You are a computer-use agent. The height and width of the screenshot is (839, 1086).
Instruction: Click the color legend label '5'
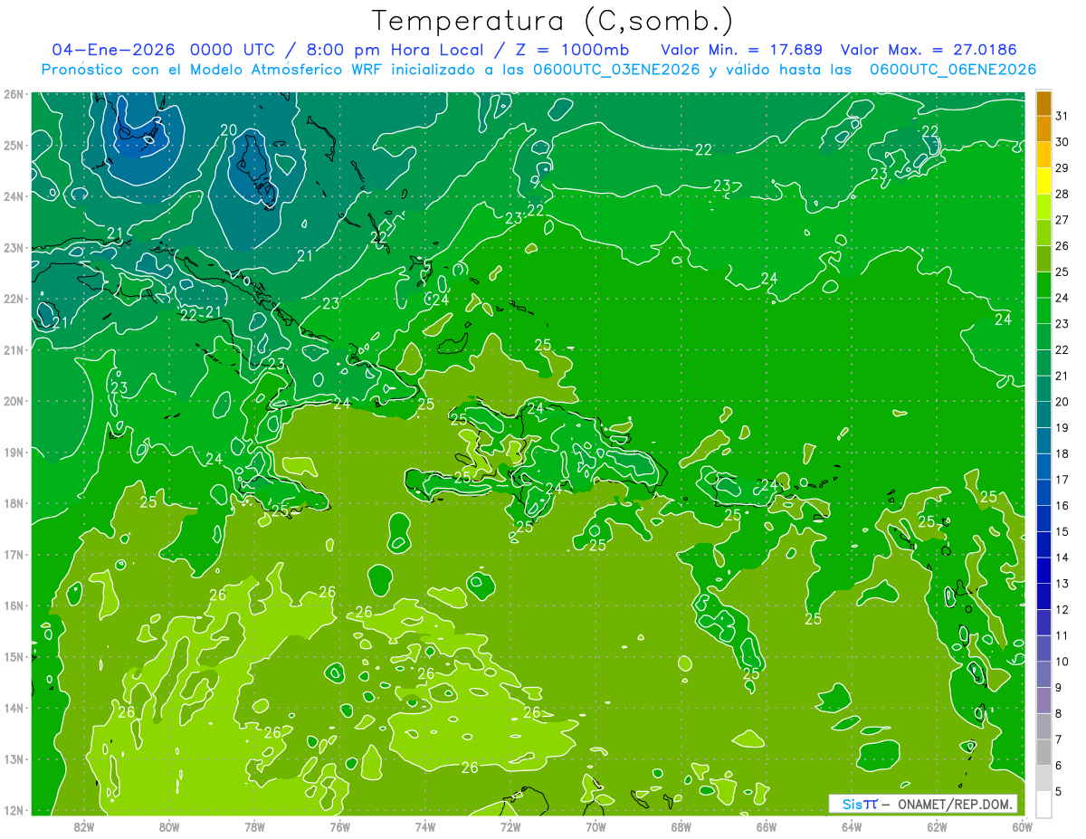point(1060,791)
